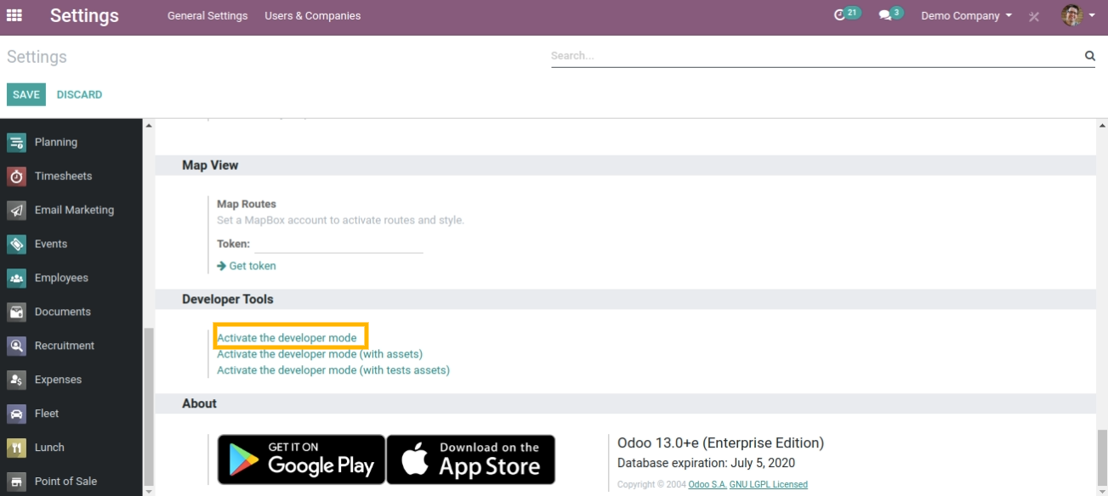The width and height of the screenshot is (1108, 496).
Task: Click the sidebar scroll up arrow
Action: tap(150, 126)
